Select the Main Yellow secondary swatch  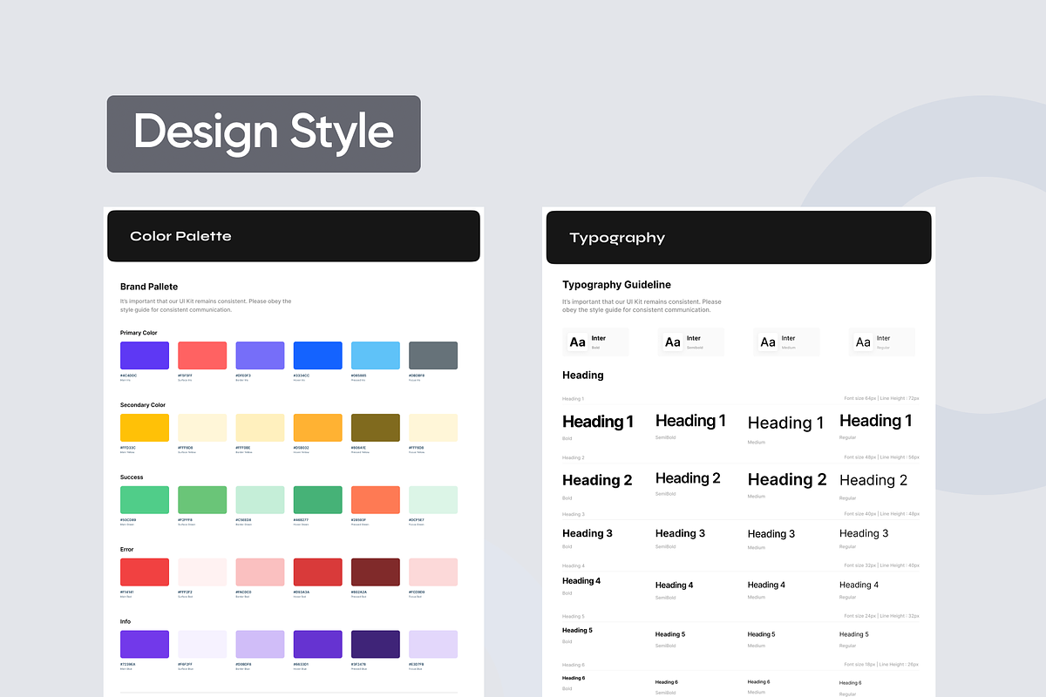(145, 428)
